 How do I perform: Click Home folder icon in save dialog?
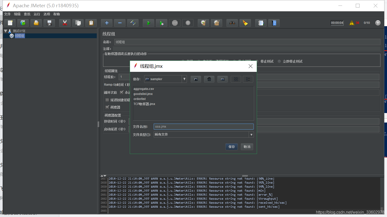point(209,79)
